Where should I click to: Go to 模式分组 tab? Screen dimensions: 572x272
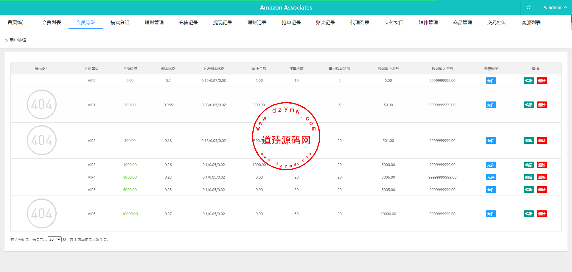pyautogui.click(x=120, y=22)
